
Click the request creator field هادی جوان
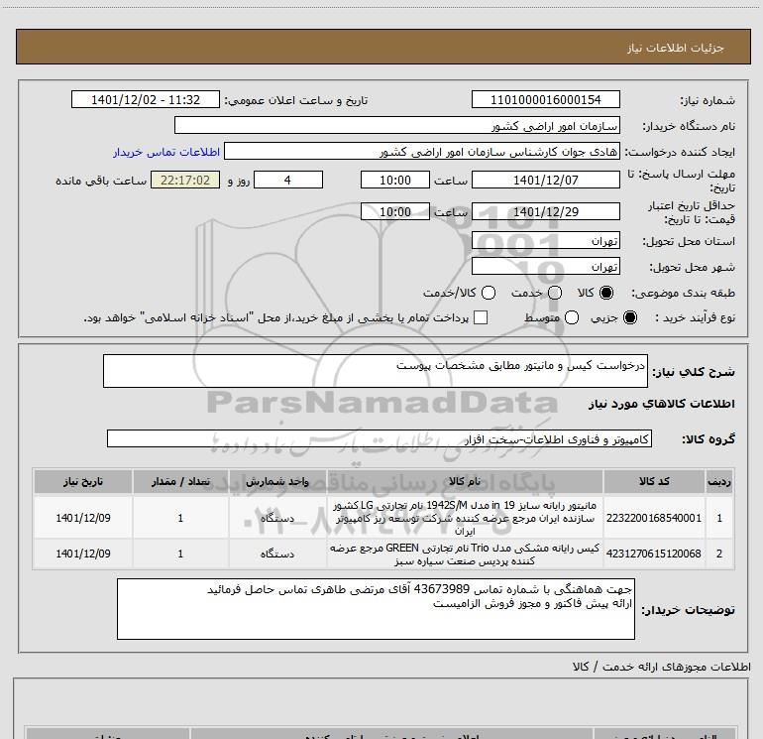coord(422,152)
